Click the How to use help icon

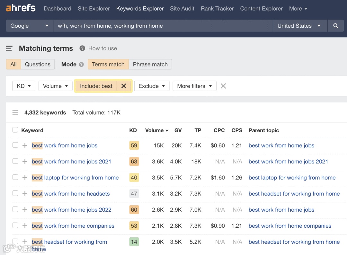tap(82, 48)
